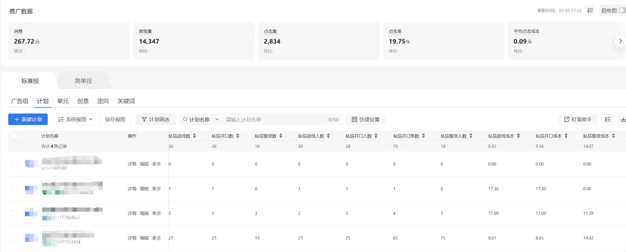Launch the 盯盘助手 tool
This screenshot has height=252, width=626.
click(578, 120)
